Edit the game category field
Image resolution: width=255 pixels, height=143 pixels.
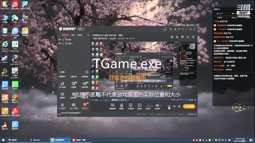100,38
